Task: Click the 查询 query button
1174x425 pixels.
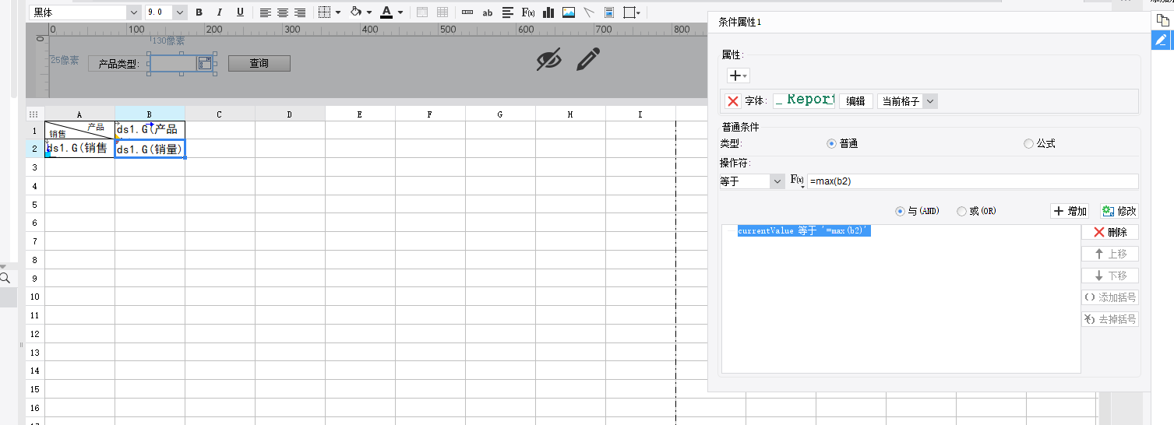Action: (259, 64)
